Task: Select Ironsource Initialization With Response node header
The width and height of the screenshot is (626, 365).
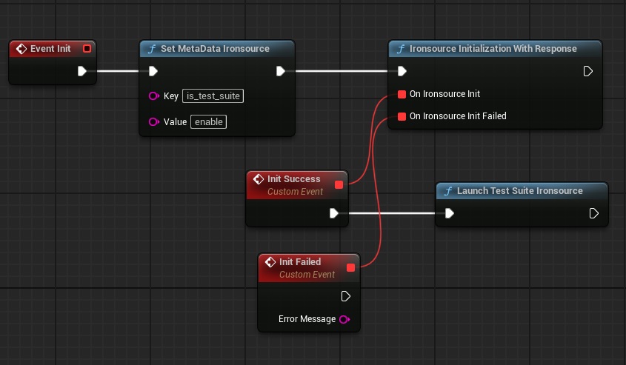Action: pyautogui.click(x=495, y=49)
